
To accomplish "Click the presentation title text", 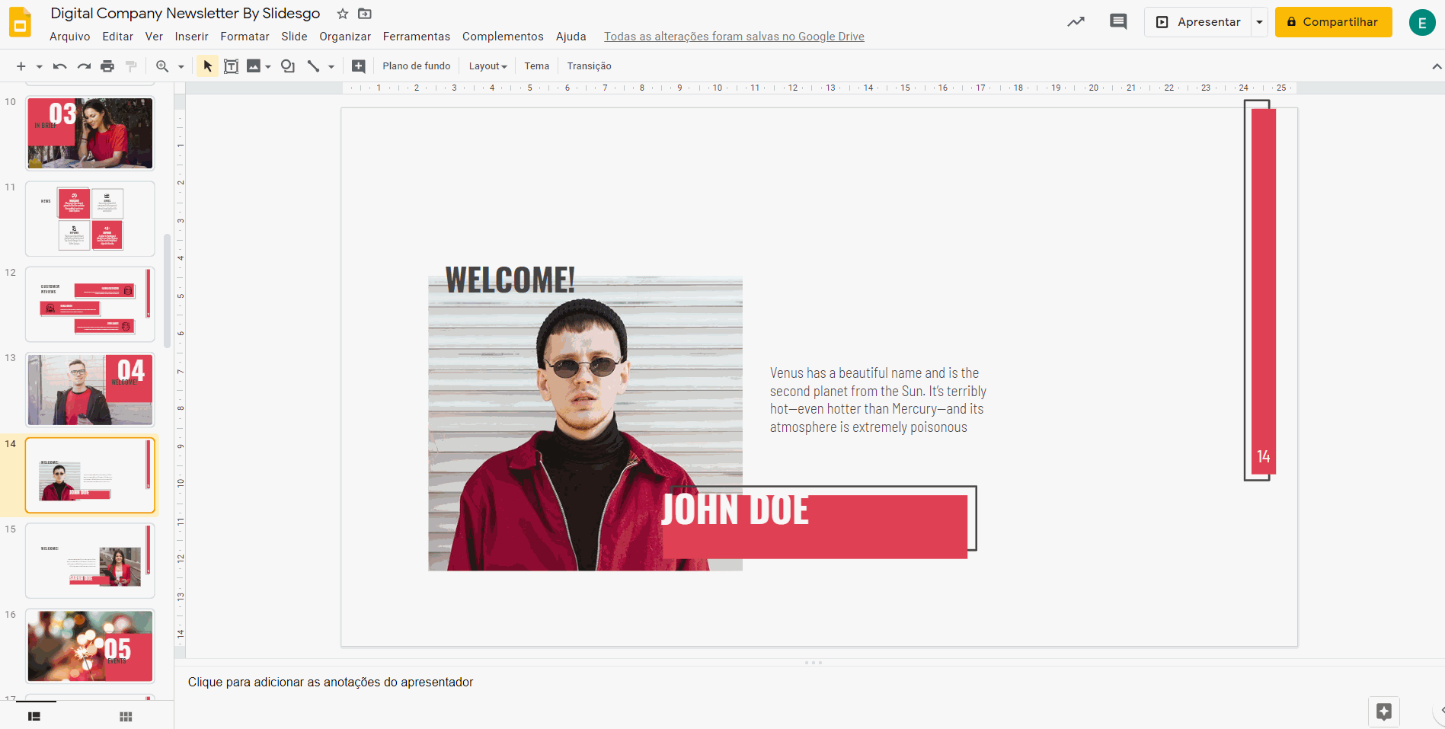I will coord(185,13).
